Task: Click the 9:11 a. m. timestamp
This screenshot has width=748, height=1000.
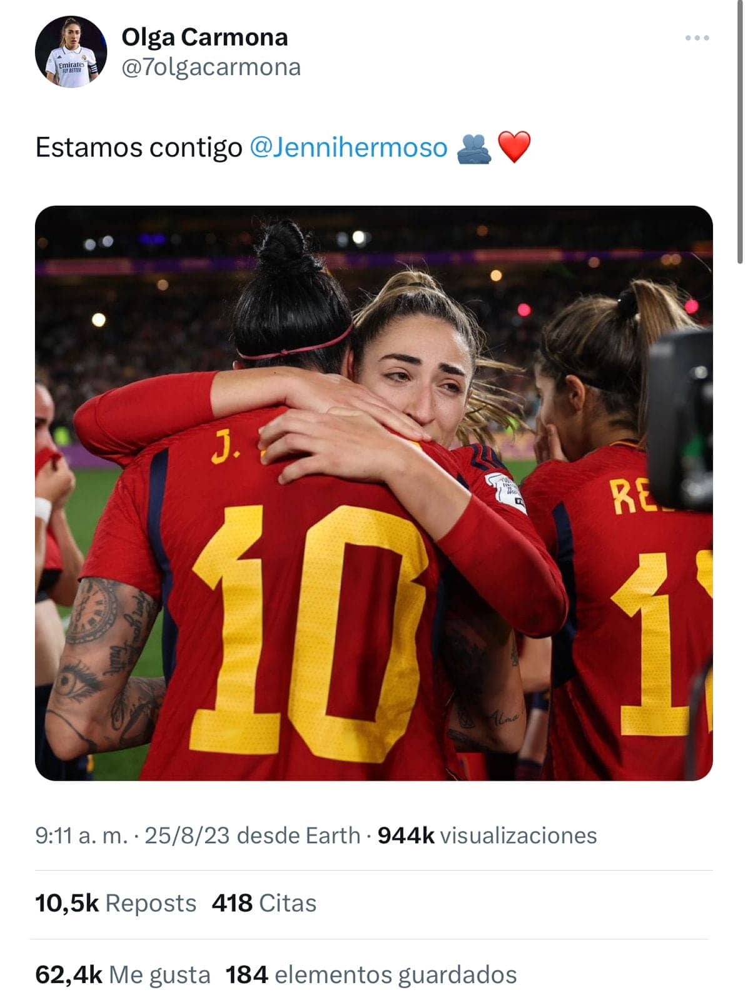Action: [x=81, y=836]
